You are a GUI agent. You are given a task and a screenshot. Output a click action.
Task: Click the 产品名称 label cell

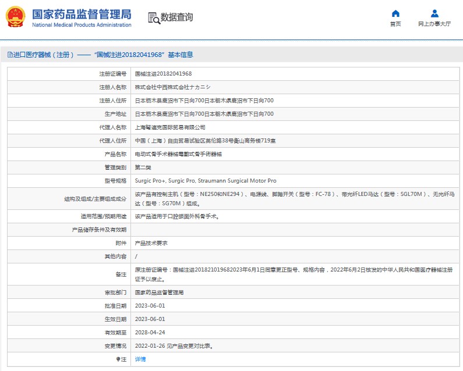[x=69, y=154]
